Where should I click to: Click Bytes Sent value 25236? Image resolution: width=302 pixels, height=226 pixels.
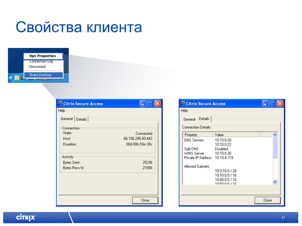point(147,162)
